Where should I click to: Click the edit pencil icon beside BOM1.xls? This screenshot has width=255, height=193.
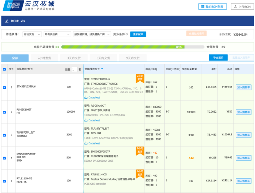click(x=7, y=21)
